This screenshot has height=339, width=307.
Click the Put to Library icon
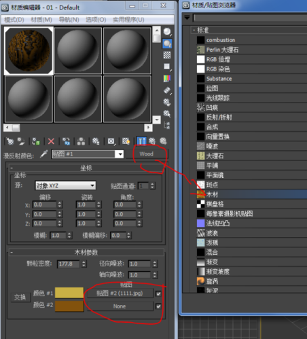[96, 141]
